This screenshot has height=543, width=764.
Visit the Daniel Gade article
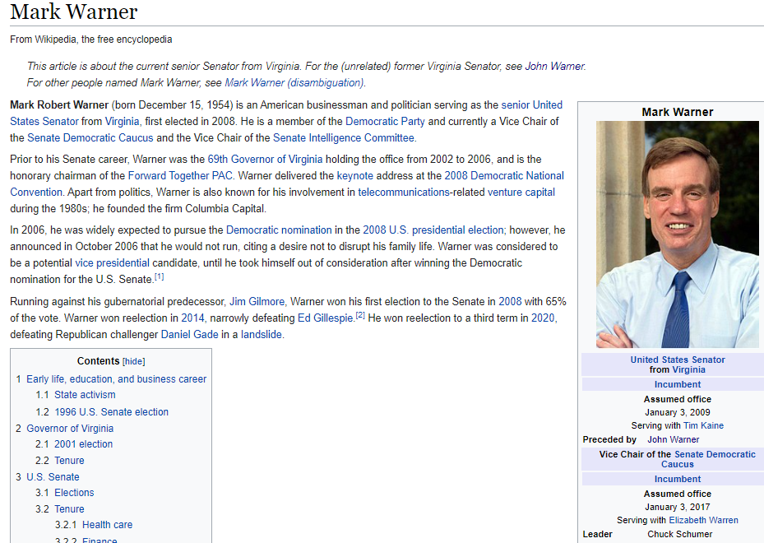coord(189,335)
